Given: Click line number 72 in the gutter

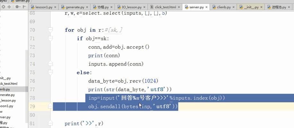Looking at the screenshot, I should pyautogui.click(x=32, y=47).
